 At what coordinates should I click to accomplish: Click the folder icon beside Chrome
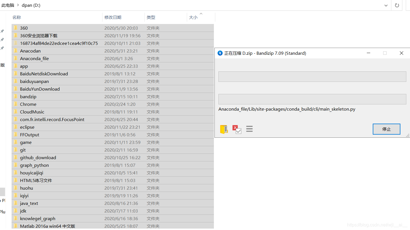[16, 104]
